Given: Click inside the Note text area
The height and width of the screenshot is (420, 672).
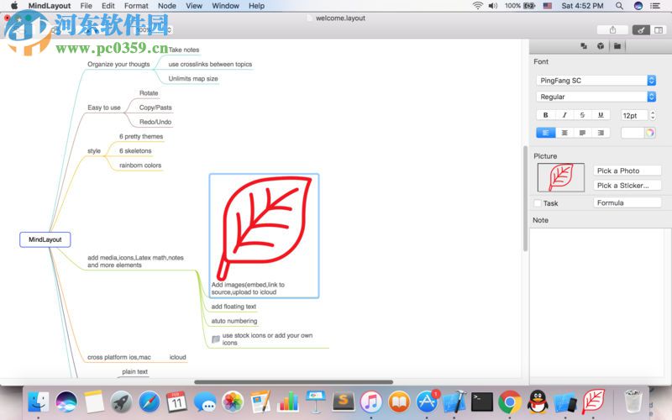Looking at the screenshot, I should pos(597,302).
